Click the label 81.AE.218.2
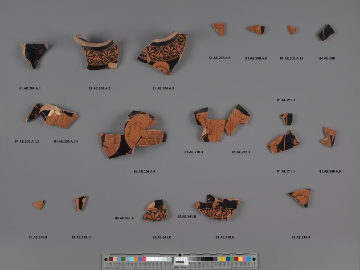Viewport: 360px width, 270px height. click(241, 152)
